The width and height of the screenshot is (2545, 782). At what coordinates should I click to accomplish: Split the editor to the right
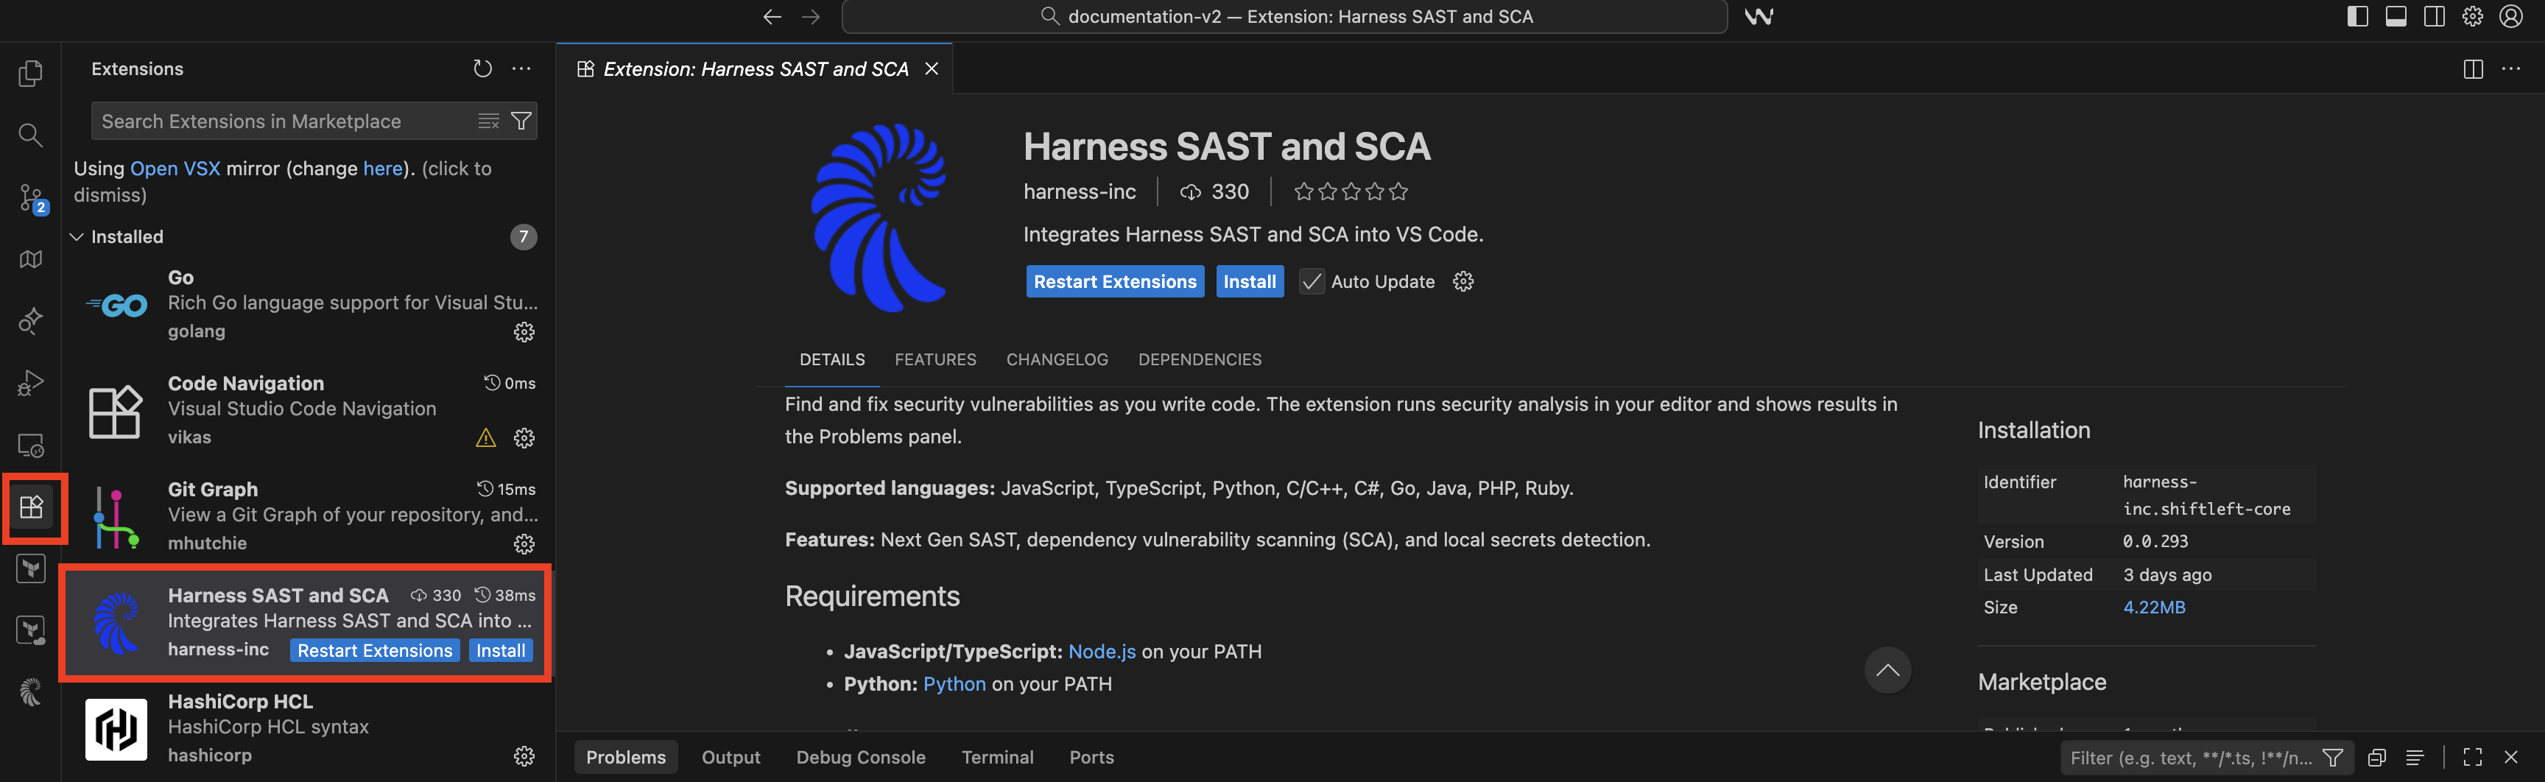coord(2473,69)
